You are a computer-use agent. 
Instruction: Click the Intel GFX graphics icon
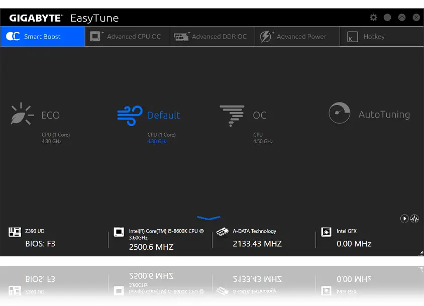326,232
